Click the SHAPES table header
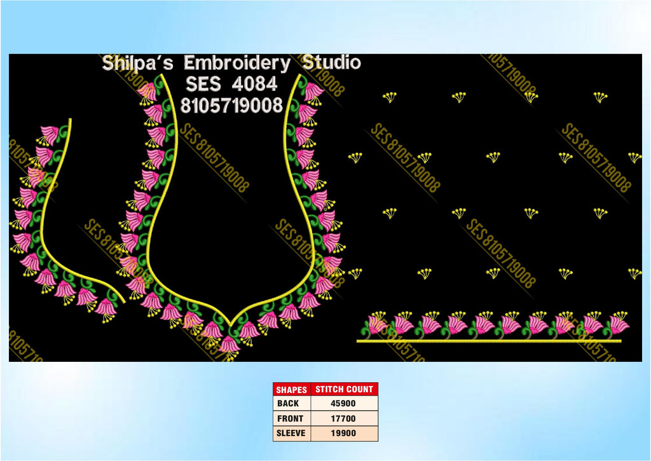 pos(291,390)
